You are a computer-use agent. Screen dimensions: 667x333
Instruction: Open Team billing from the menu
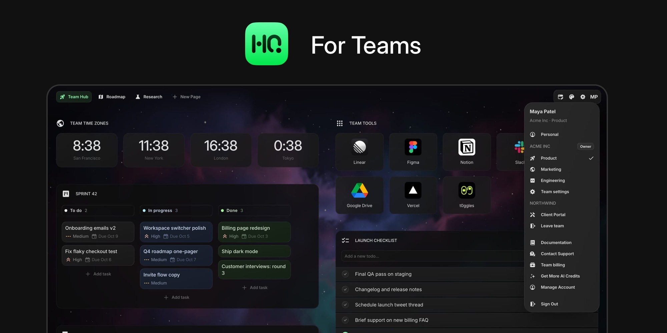pos(562,265)
